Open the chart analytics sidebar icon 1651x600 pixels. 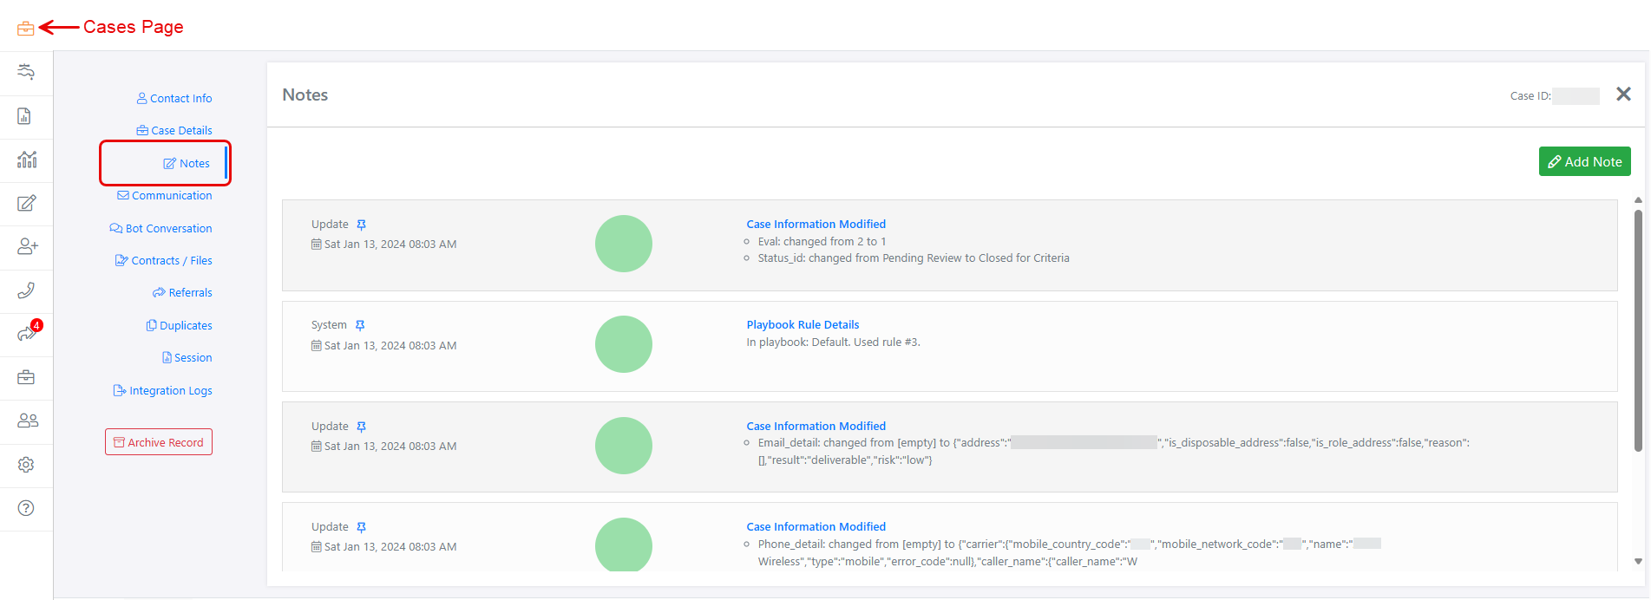point(27,160)
